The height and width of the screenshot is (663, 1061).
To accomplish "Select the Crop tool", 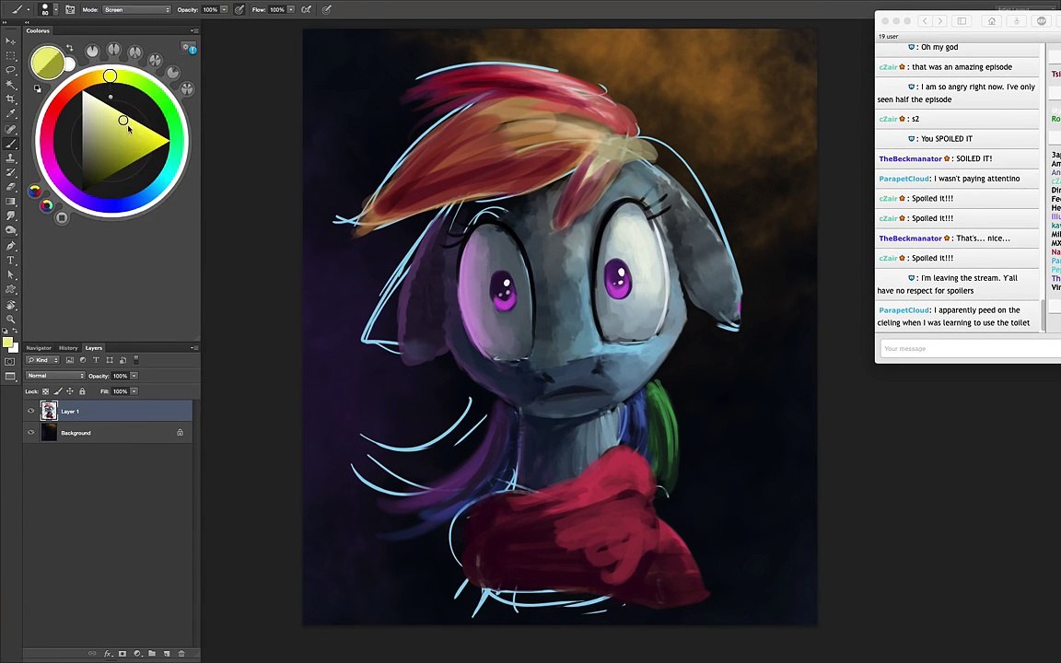I will tap(10, 99).
